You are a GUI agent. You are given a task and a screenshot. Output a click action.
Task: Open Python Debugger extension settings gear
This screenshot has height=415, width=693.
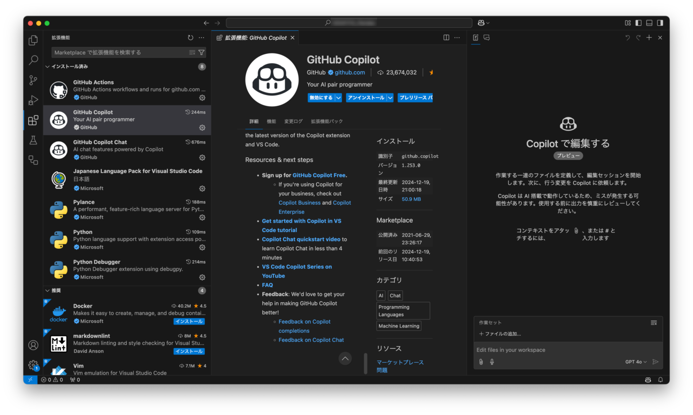coord(202,277)
